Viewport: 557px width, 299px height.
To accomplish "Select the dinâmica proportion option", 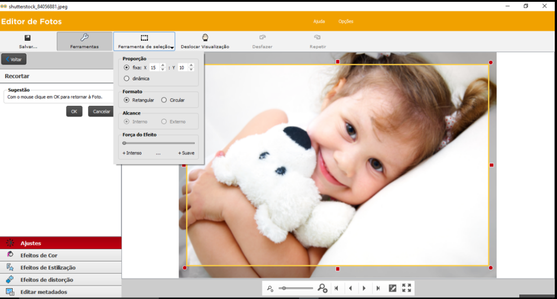I will (x=127, y=78).
